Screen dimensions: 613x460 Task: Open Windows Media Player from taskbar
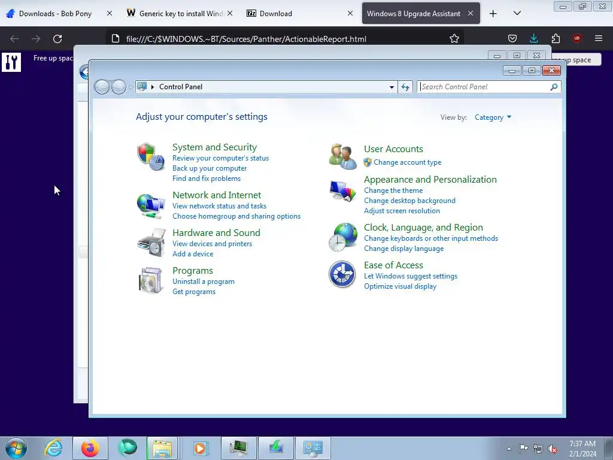tap(200, 448)
